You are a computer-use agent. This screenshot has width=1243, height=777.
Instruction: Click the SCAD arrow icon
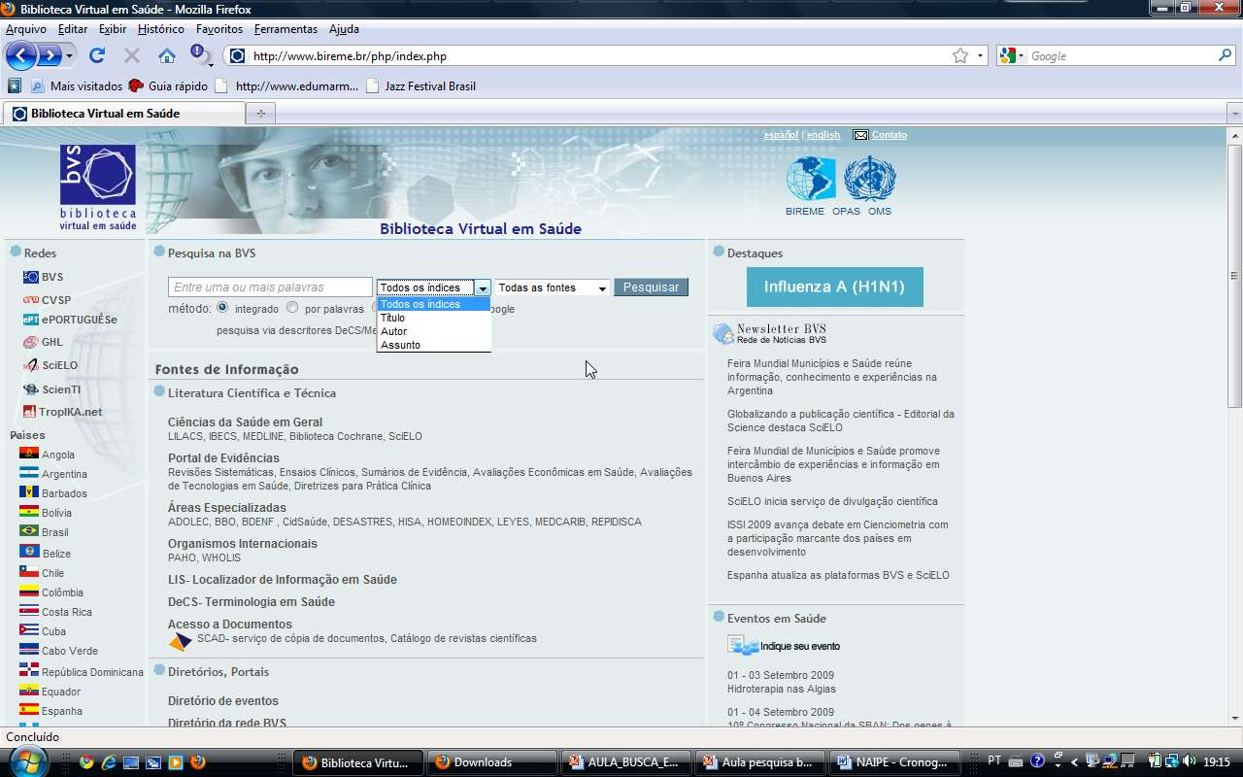click(x=181, y=642)
